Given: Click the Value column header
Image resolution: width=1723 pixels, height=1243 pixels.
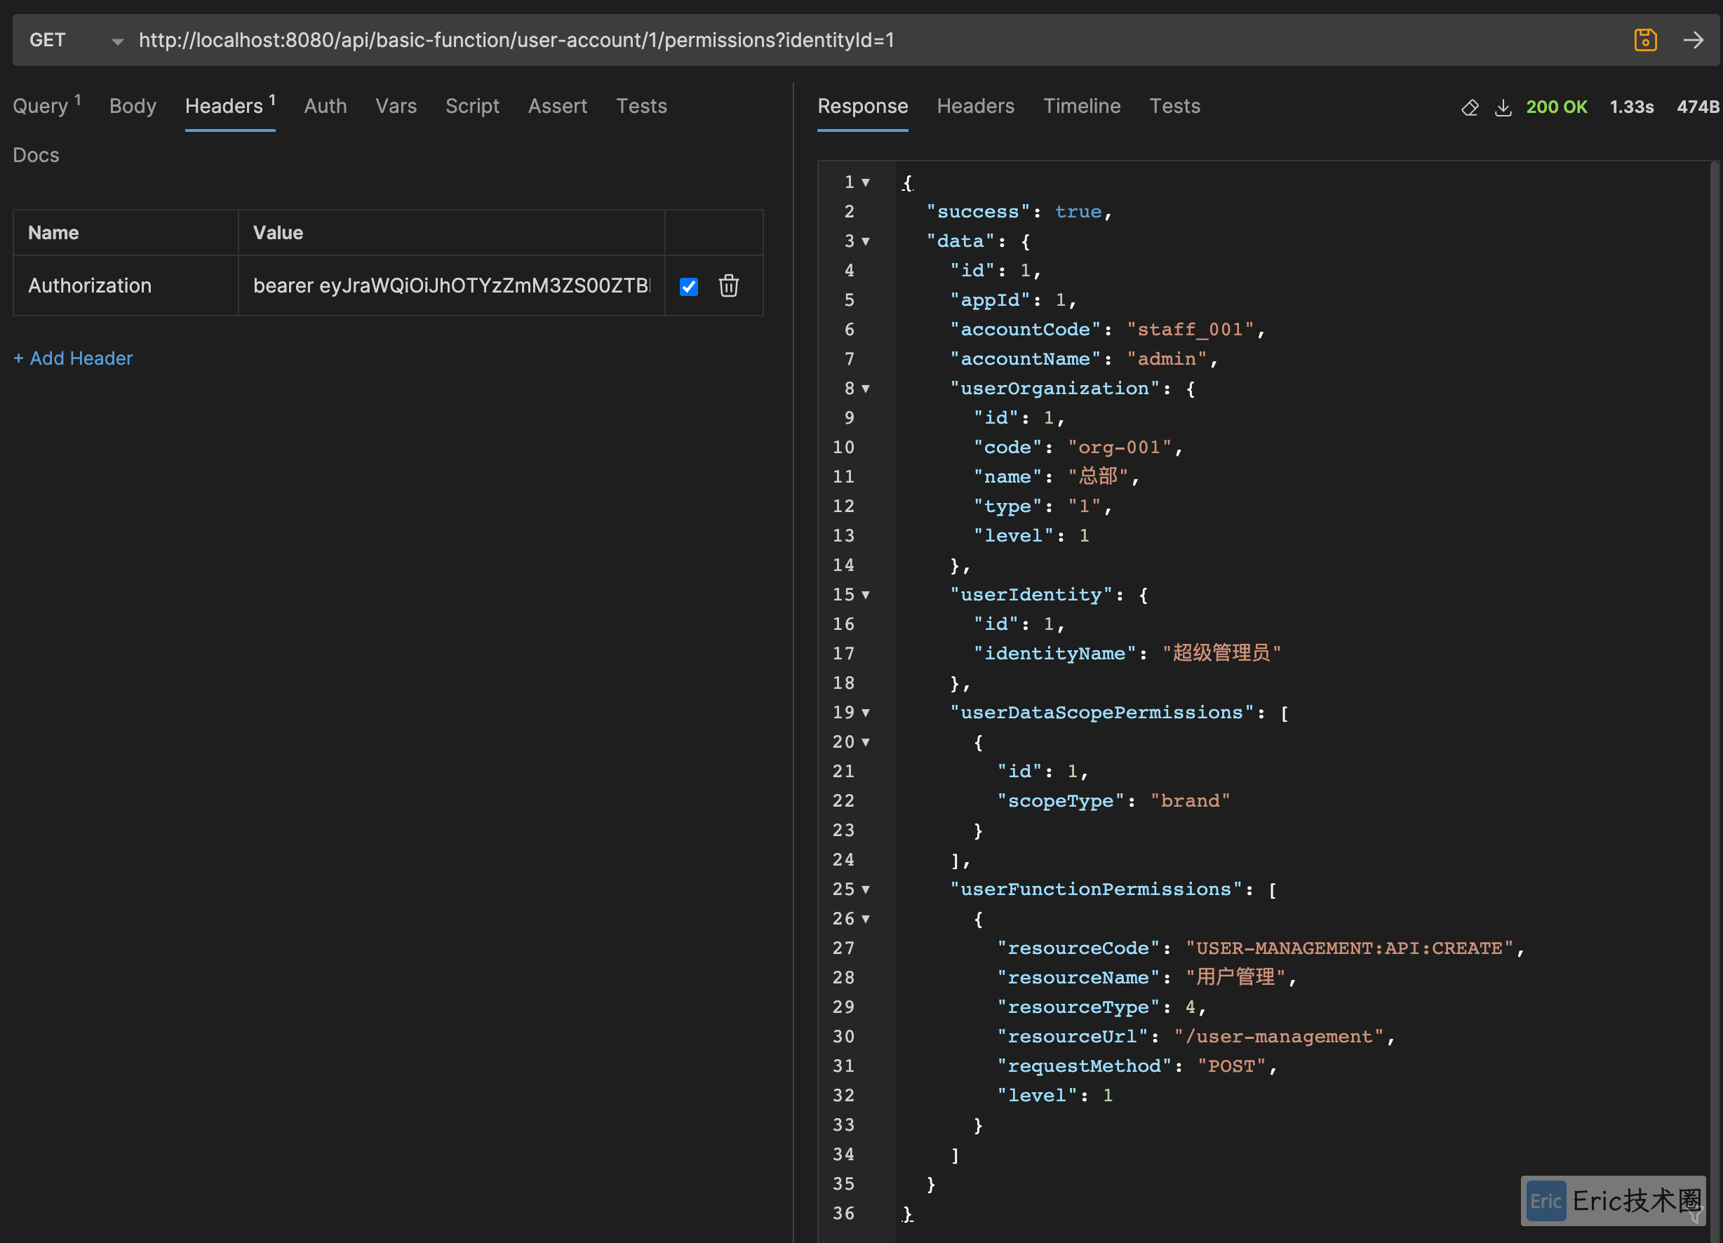Looking at the screenshot, I should tap(278, 232).
